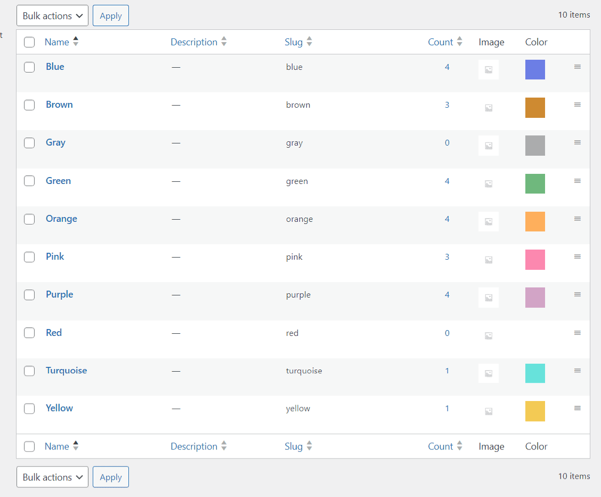
Task: Select the Green row checkbox
Action: coord(29,181)
